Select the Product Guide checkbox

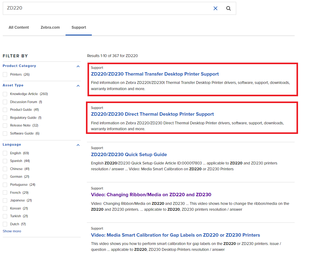click(5, 110)
